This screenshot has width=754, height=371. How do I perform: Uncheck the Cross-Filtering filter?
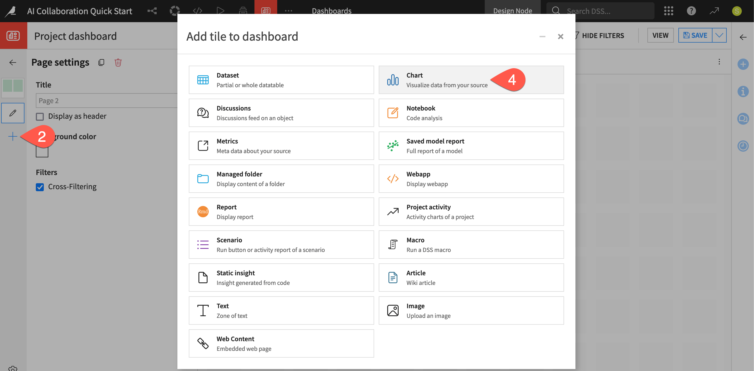[40, 187]
